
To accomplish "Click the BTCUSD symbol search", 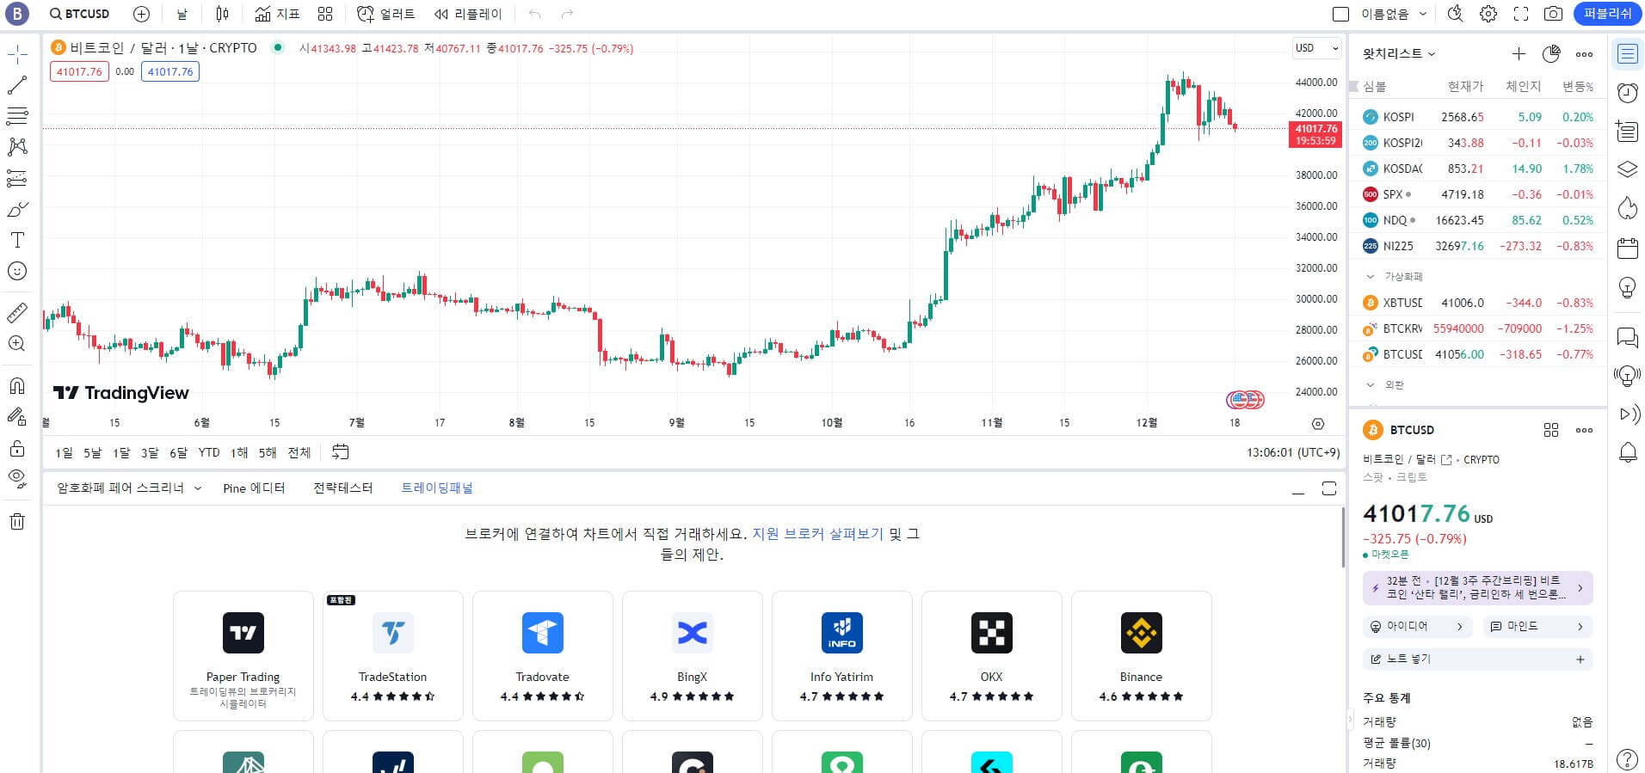I will pos(80,14).
